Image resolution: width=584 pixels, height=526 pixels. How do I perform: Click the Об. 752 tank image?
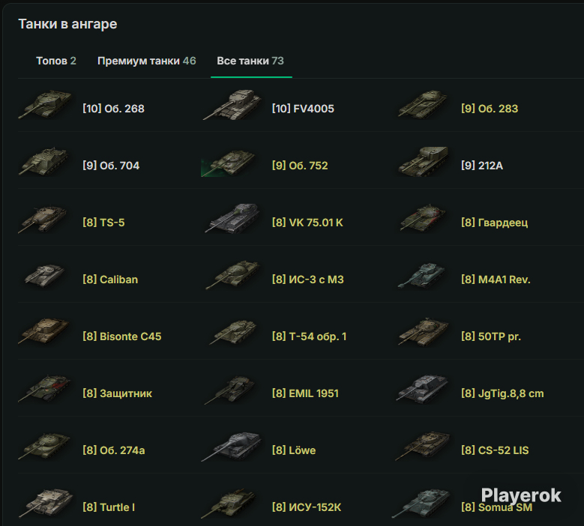point(229,163)
